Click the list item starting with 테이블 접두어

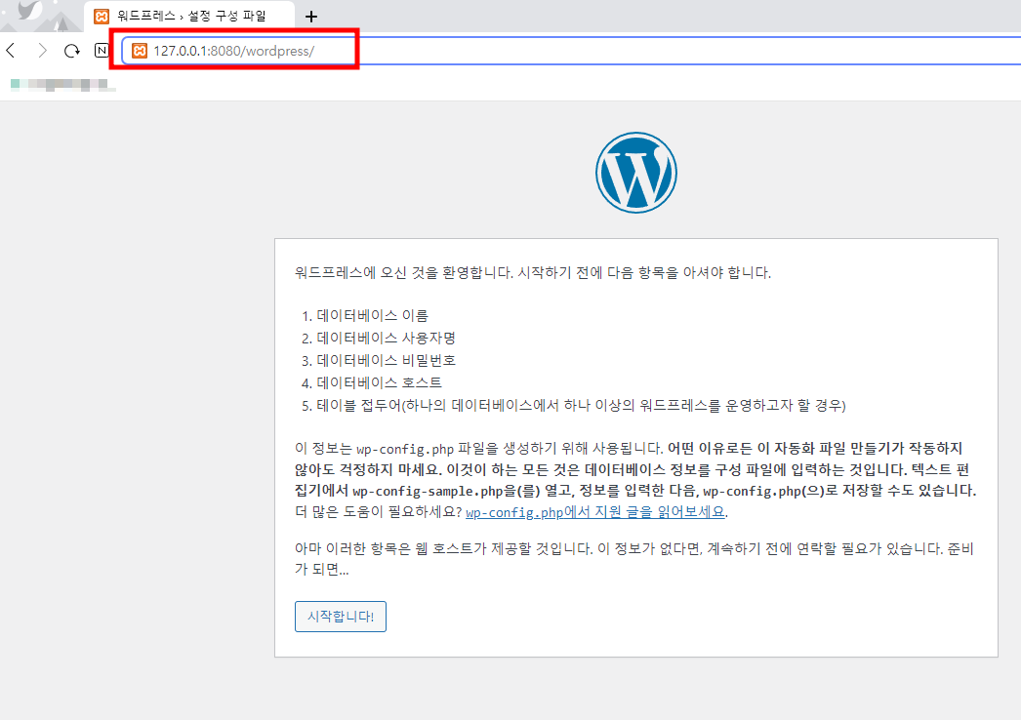[x=581, y=405]
